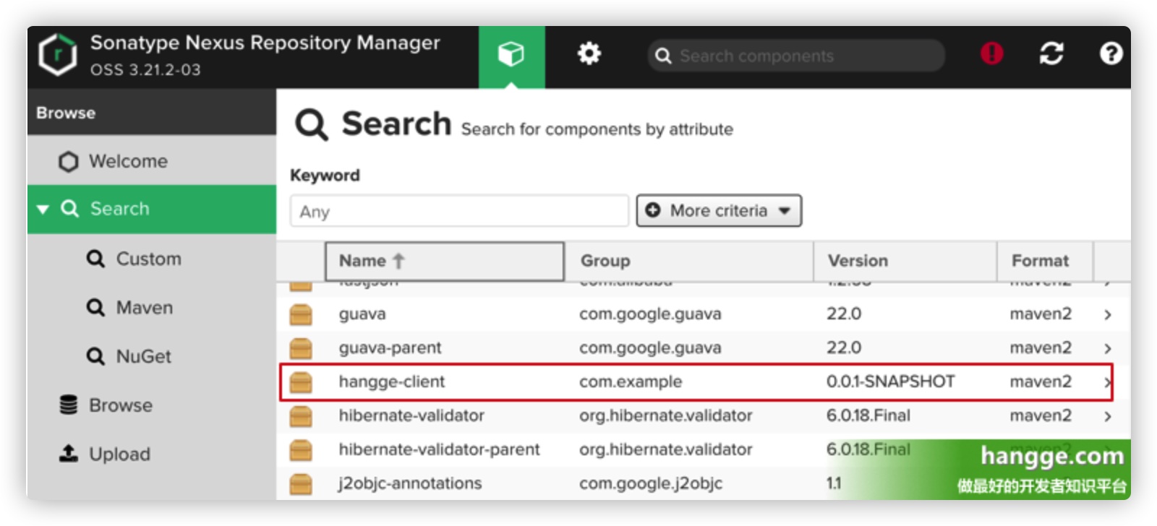Click 0.0.1-SNAPSHOT version cell
This screenshot has height=526, width=1157.
(x=890, y=382)
